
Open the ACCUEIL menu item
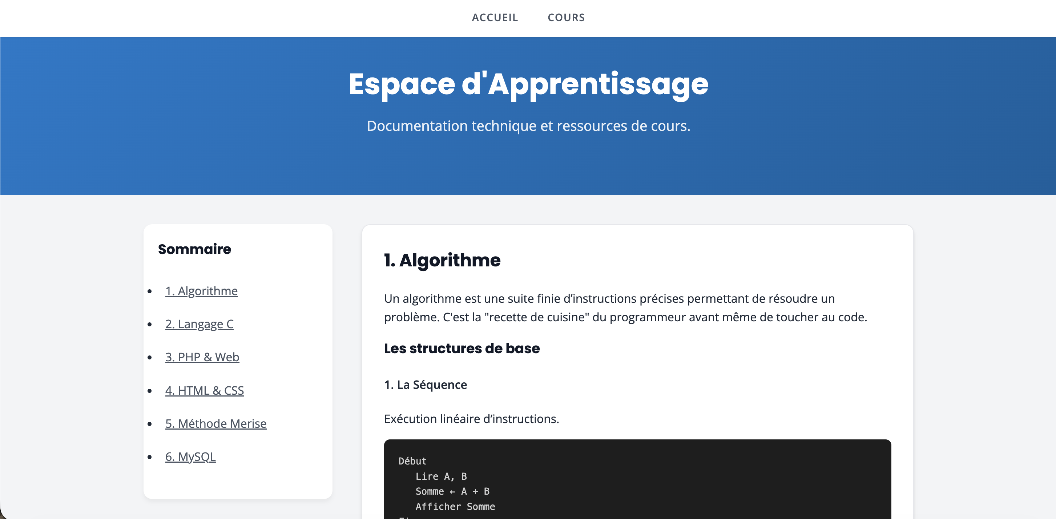coord(495,18)
